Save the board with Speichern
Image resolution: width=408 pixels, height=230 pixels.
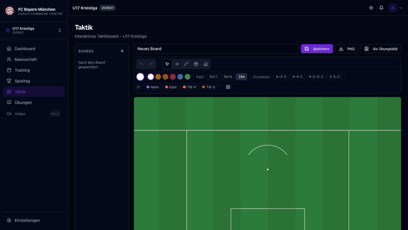317,49
